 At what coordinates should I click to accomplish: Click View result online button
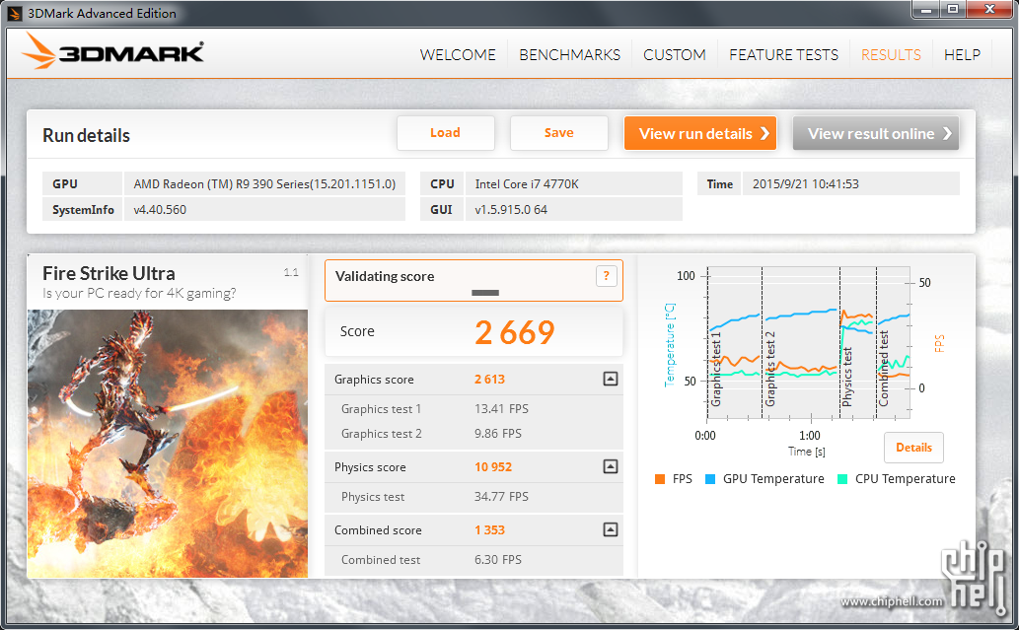875,133
